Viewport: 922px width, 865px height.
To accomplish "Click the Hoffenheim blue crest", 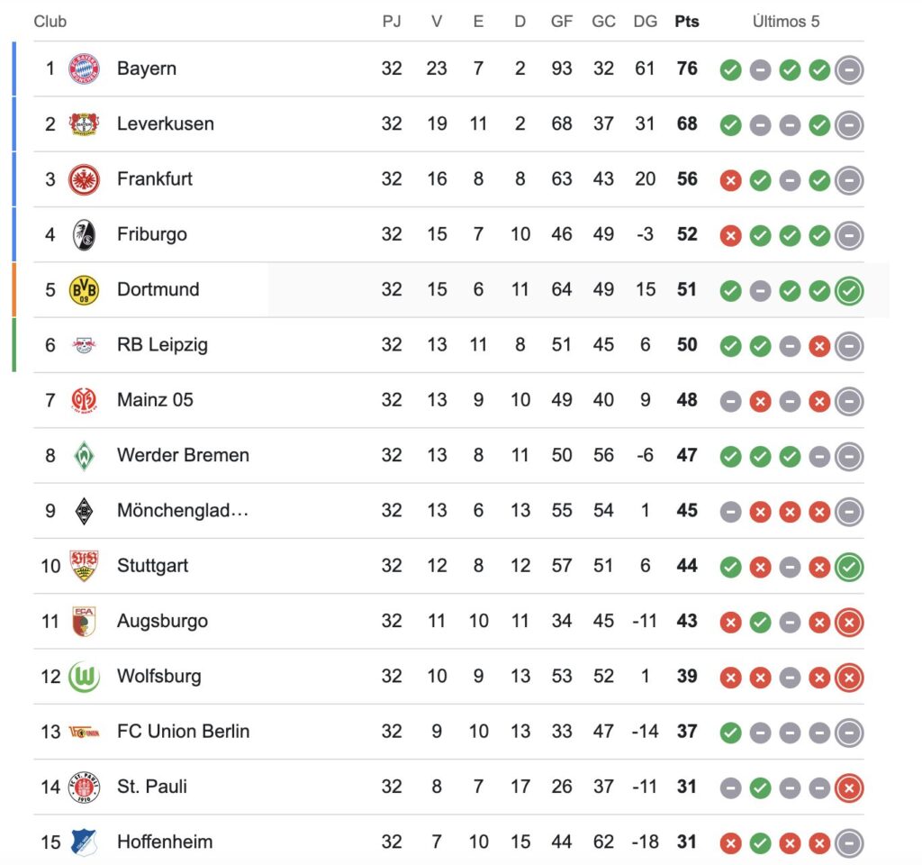I will tap(84, 842).
